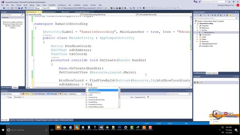Open the File menu

2,5
